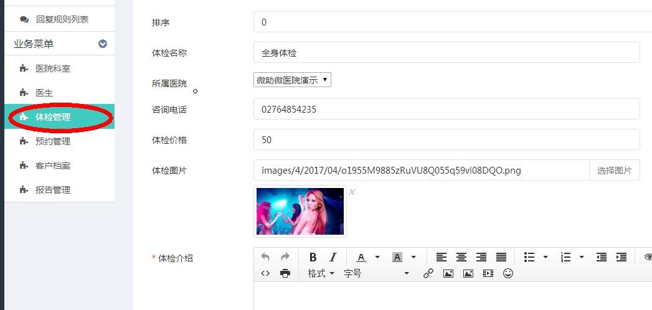This screenshot has width=652, height=310.
Task: Click the print icon in the editor
Action: click(x=285, y=273)
